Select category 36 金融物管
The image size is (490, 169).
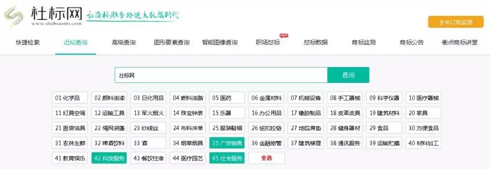pos(266,143)
